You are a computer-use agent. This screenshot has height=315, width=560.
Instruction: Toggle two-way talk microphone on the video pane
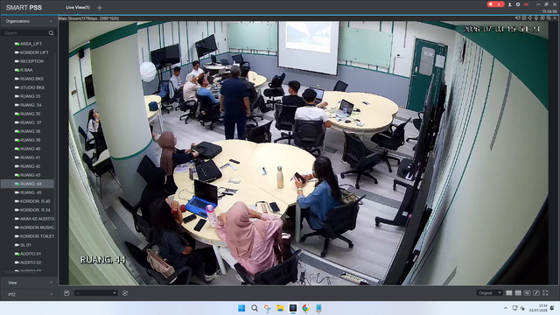pos(536,17)
